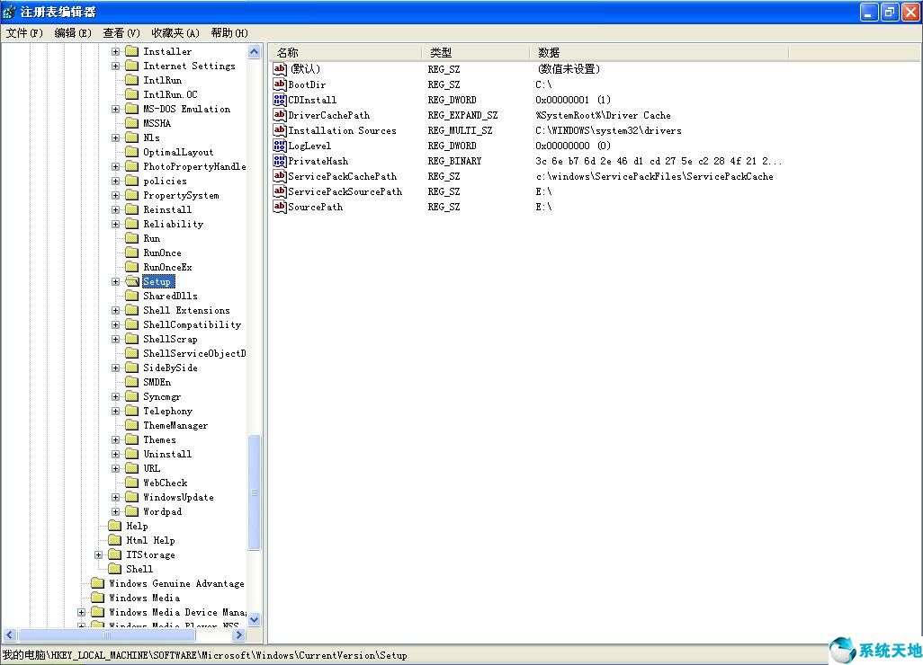Click the folder icon of the Uninstall key
The width and height of the screenshot is (923, 665).
131,454
